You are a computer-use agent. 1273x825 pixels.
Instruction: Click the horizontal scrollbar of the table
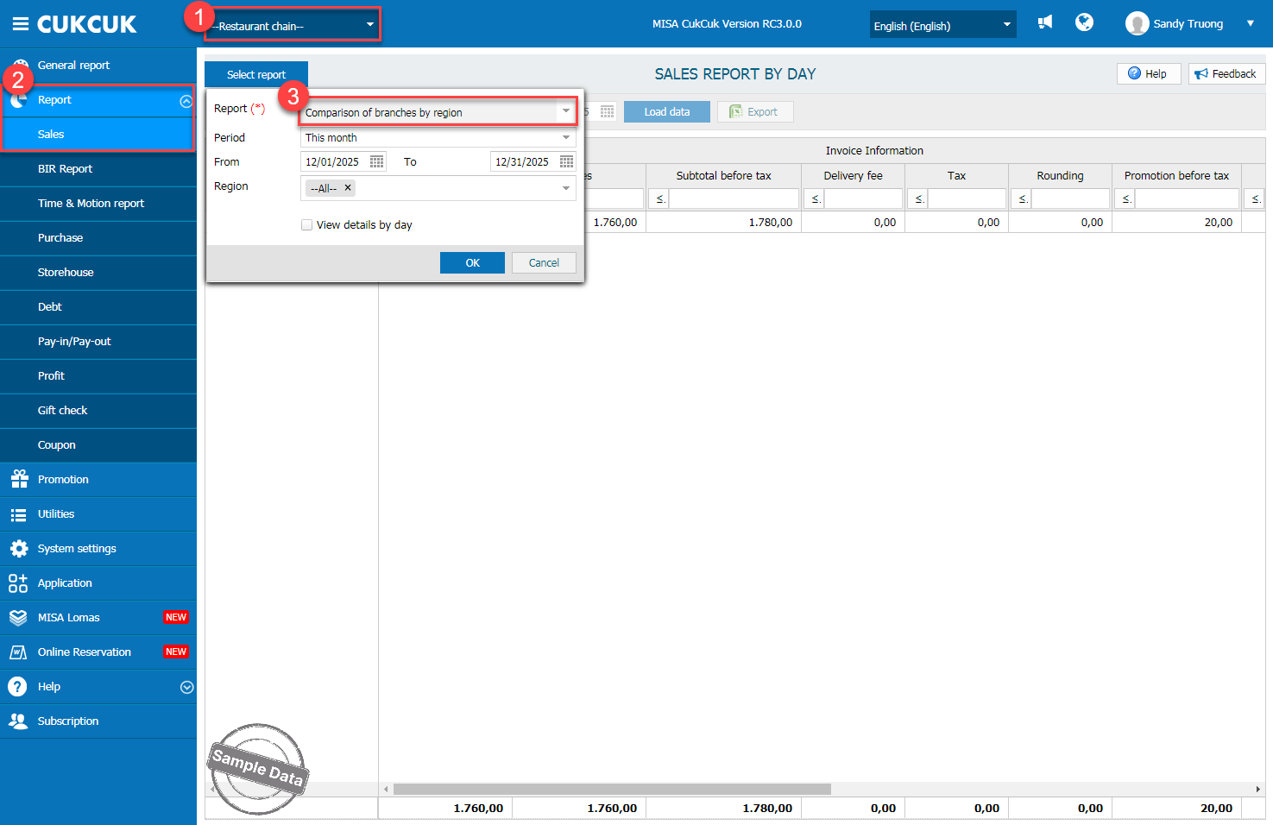click(611, 789)
